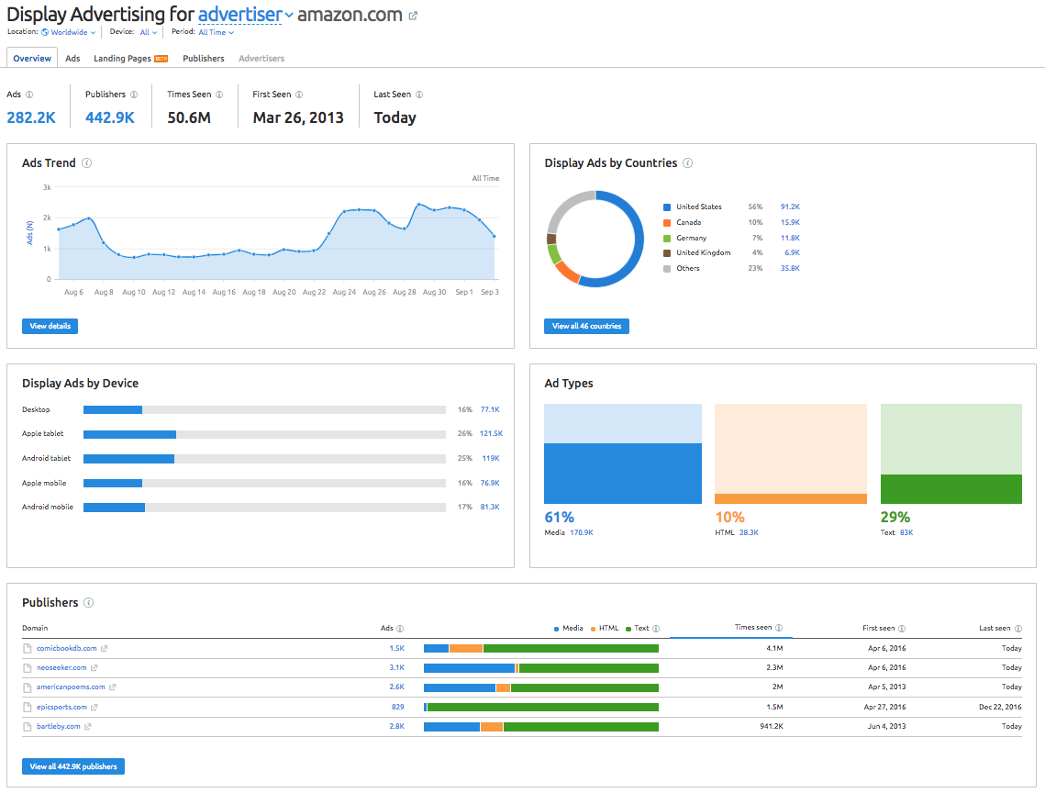The height and width of the screenshot is (793, 1045).
Task: Click Android mobile 81.3K ads value
Action: pos(490,507)
